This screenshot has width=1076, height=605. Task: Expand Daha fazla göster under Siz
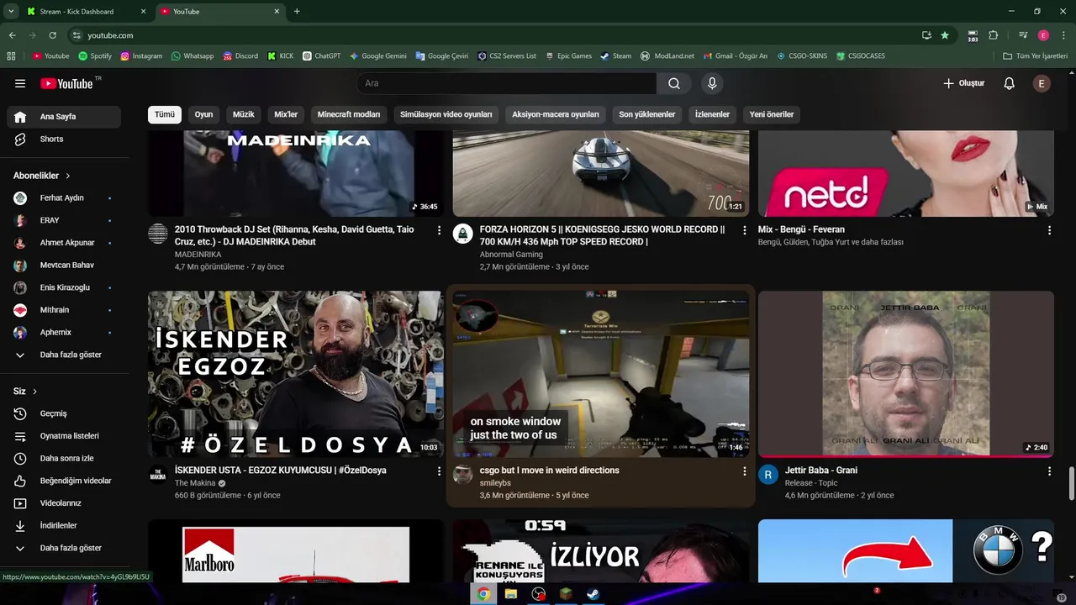click(x=64, y=548)
